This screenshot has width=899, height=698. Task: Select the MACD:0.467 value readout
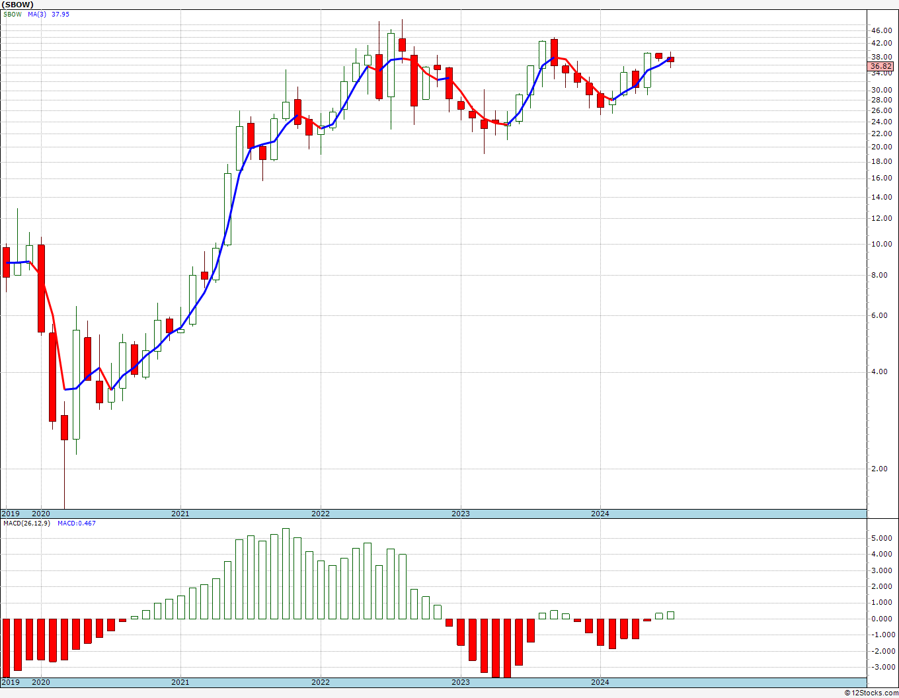click(x=76, y=523)
